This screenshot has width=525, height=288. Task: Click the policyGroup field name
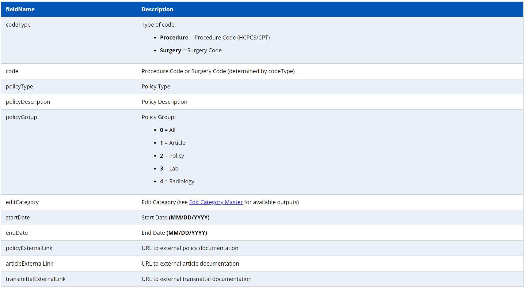(21, 117)
